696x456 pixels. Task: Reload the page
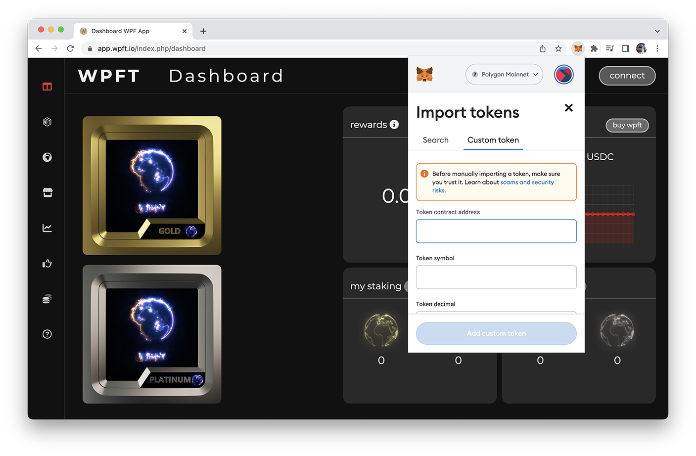click(70, 48)
